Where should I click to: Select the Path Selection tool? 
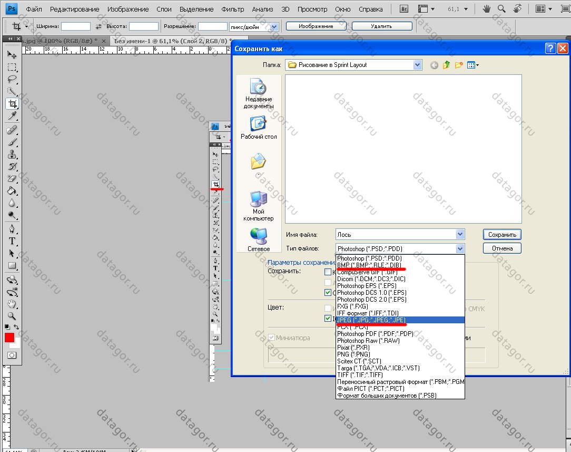click(x=12, y=253)
